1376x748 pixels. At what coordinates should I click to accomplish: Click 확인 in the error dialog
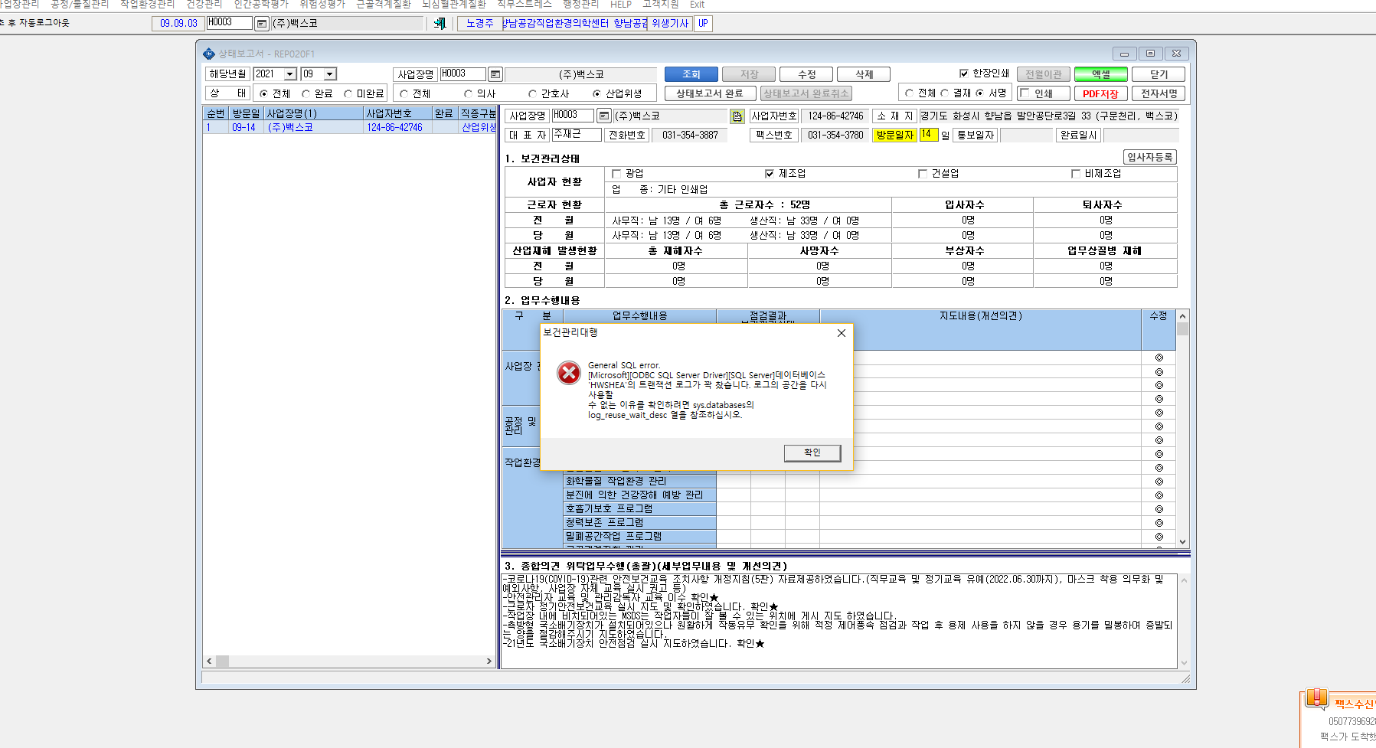(x=812, y=452)
